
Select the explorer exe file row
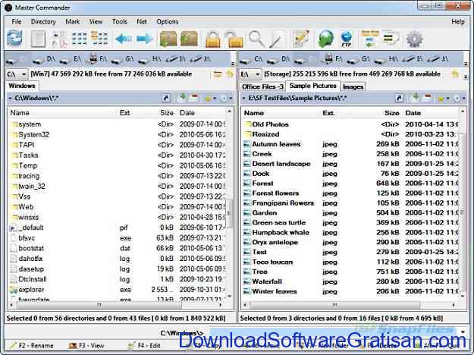coord(118,290)
